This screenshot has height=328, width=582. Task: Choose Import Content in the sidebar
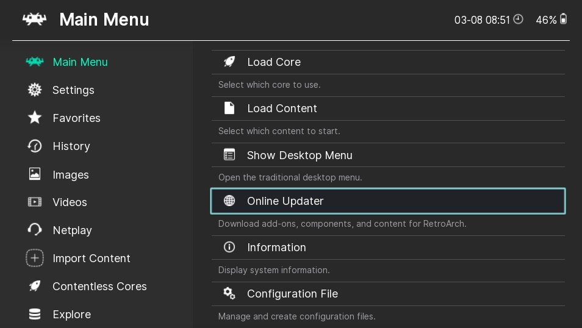92,258
